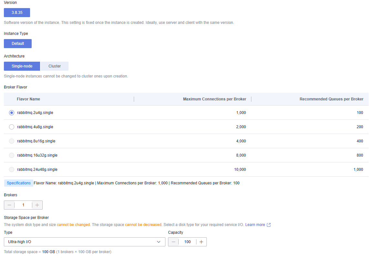Image resolution: width=369 pixels, height=258 pixels.
Task: Click 'cannot be changed' warning text
Action: (73, 225)
